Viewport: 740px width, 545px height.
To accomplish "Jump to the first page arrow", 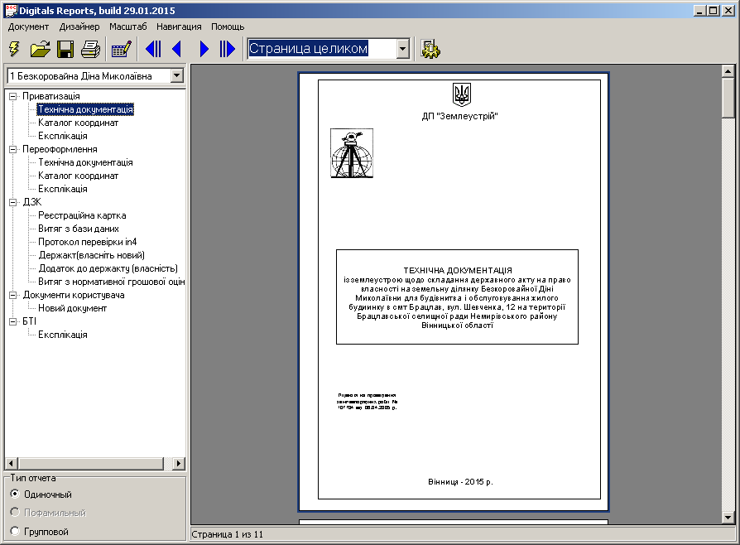I will (153, 49).
